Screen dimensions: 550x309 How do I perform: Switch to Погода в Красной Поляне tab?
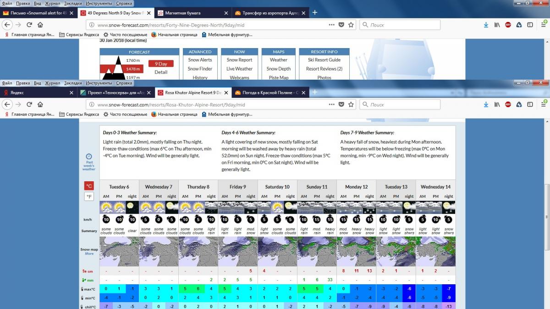coord(269,92)
